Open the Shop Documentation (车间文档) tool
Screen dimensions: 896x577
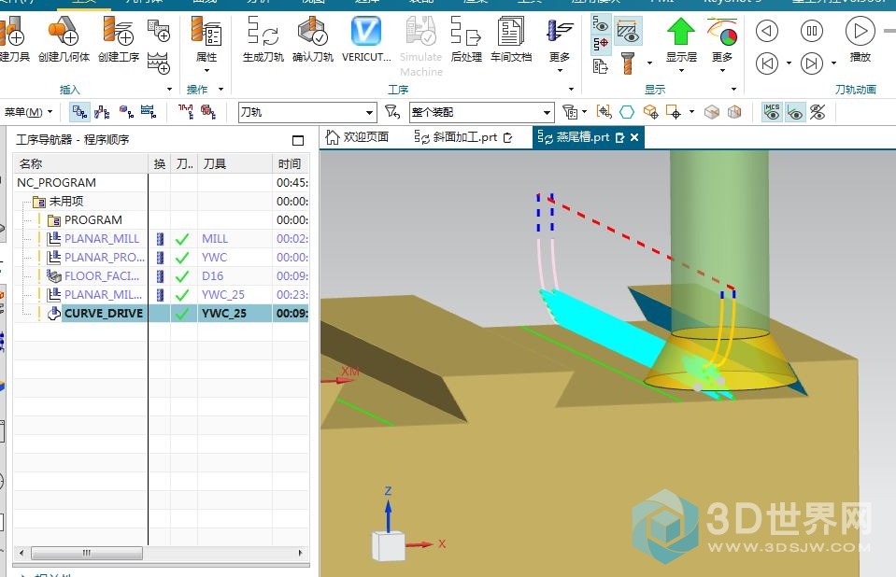(x=511, y=39)
